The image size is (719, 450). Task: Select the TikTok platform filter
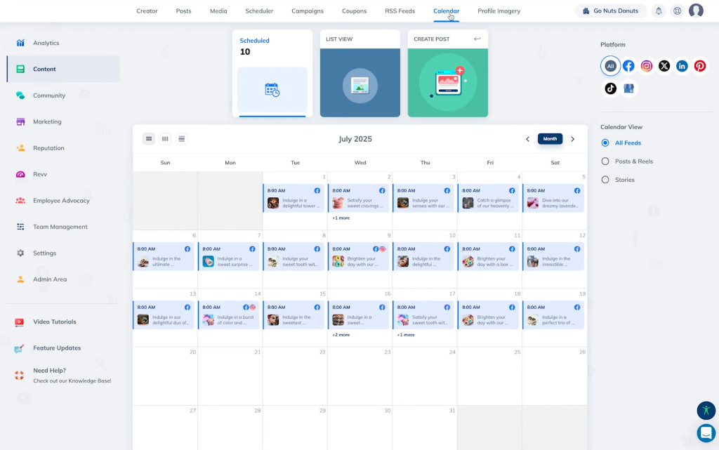609,88
